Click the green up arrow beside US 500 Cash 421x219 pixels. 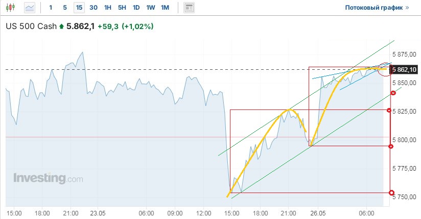click(62, 26)
